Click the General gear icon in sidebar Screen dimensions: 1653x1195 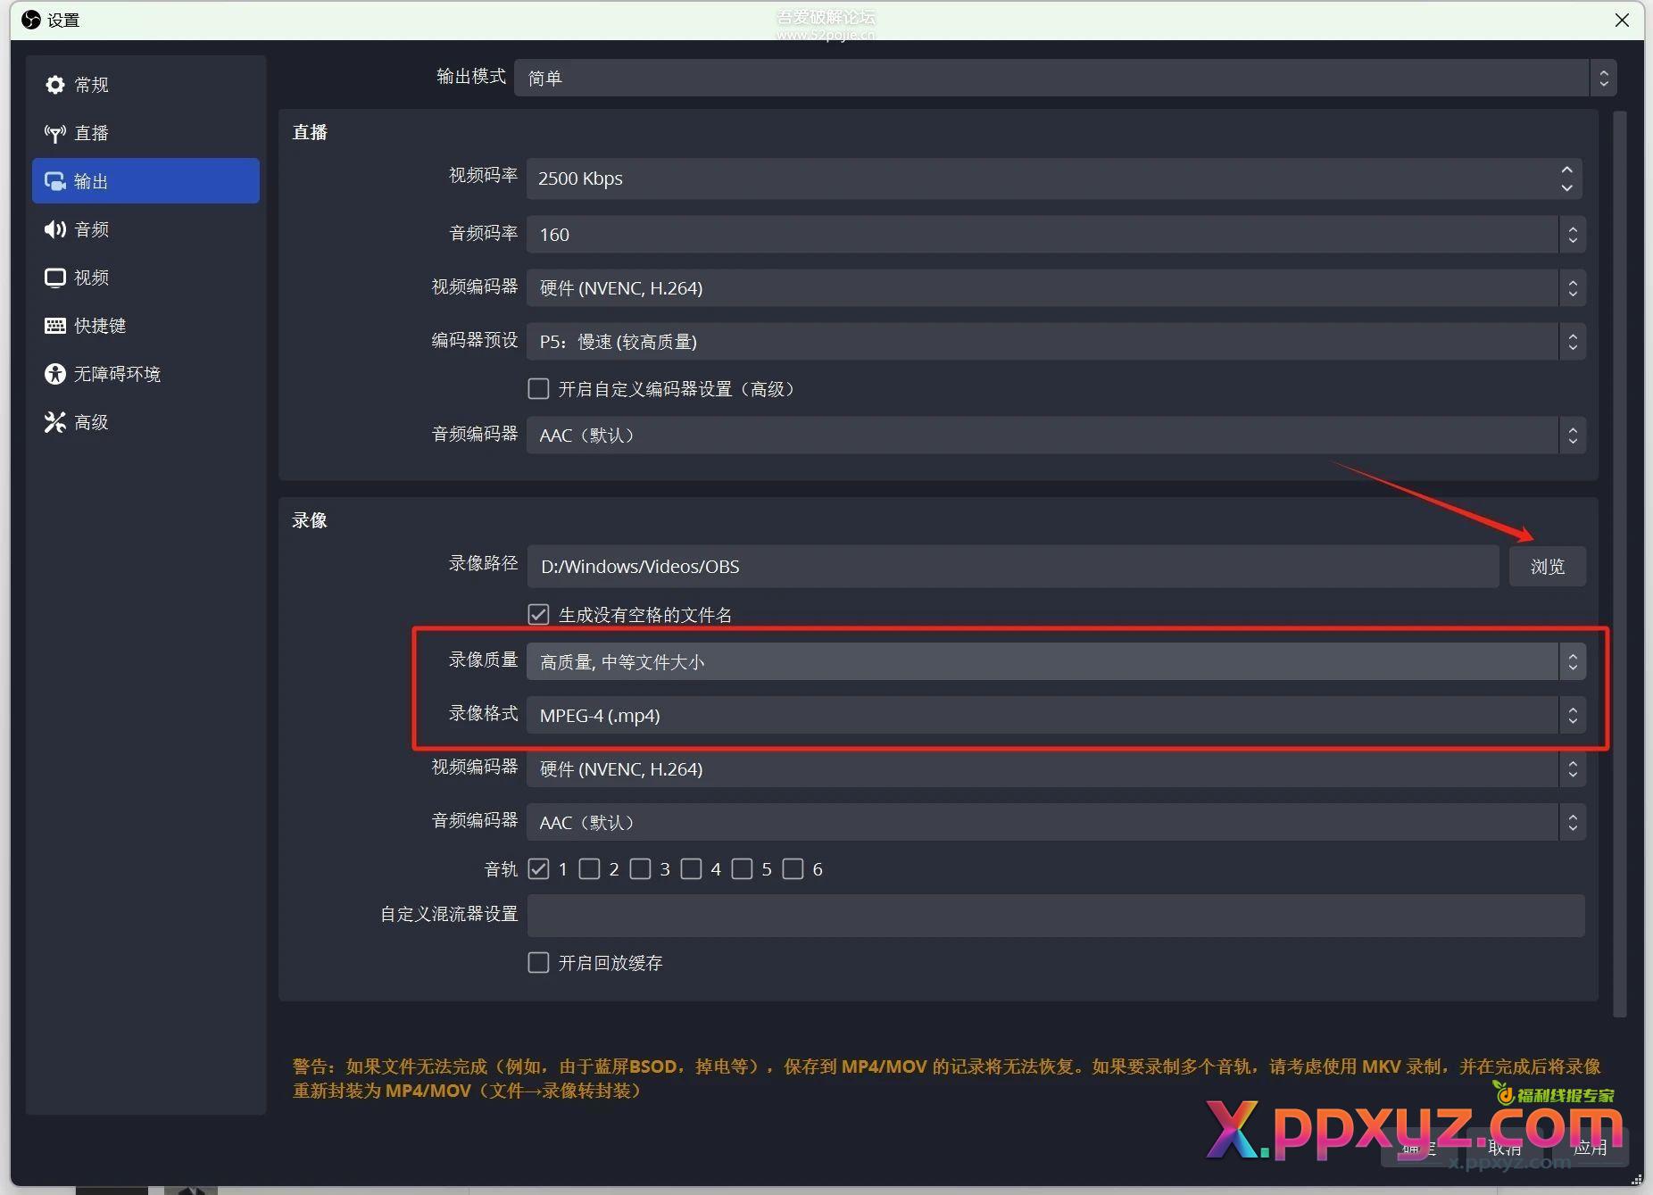(55, 85)
